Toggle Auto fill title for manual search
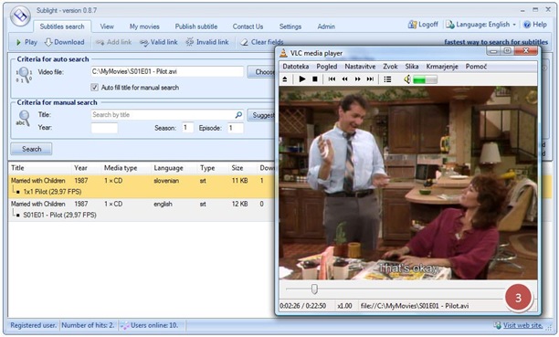This screenshot has width=559, height=337. pyautogui.click(x=94, y=88)
